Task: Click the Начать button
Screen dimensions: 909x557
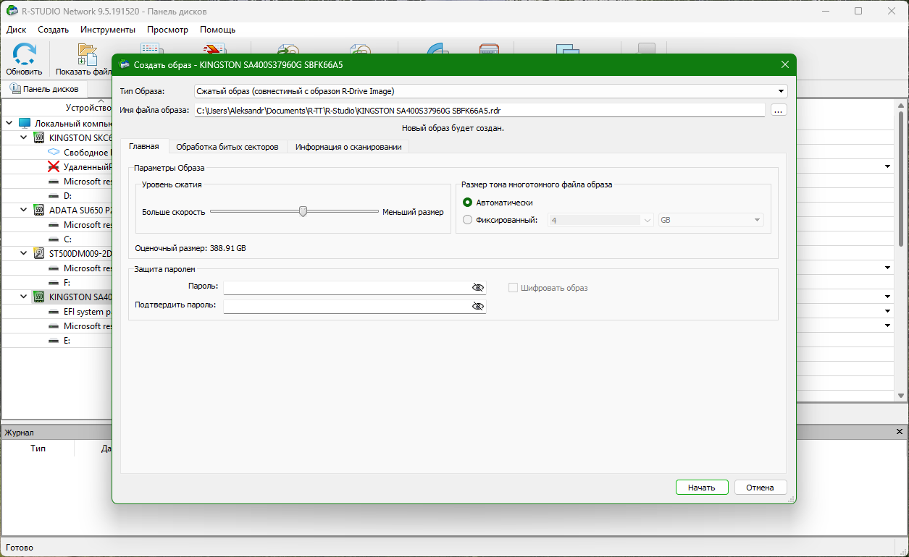Action: (702, 488)
